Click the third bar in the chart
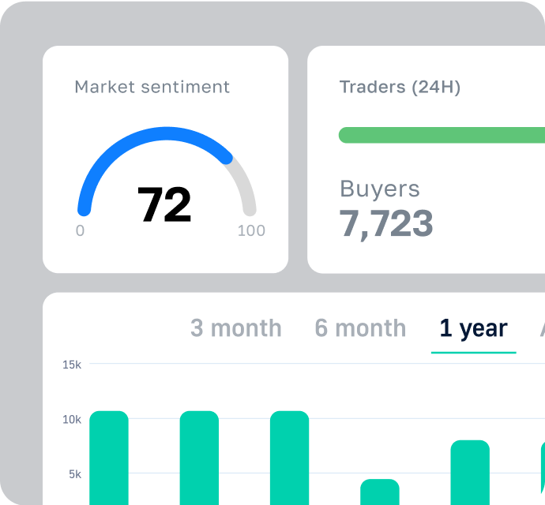Viewport: 545px width, 505px height. (x=290, y=458)
